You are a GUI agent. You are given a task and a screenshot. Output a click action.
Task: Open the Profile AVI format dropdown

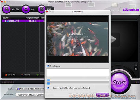pyautogui.click(x=30, y=89)
